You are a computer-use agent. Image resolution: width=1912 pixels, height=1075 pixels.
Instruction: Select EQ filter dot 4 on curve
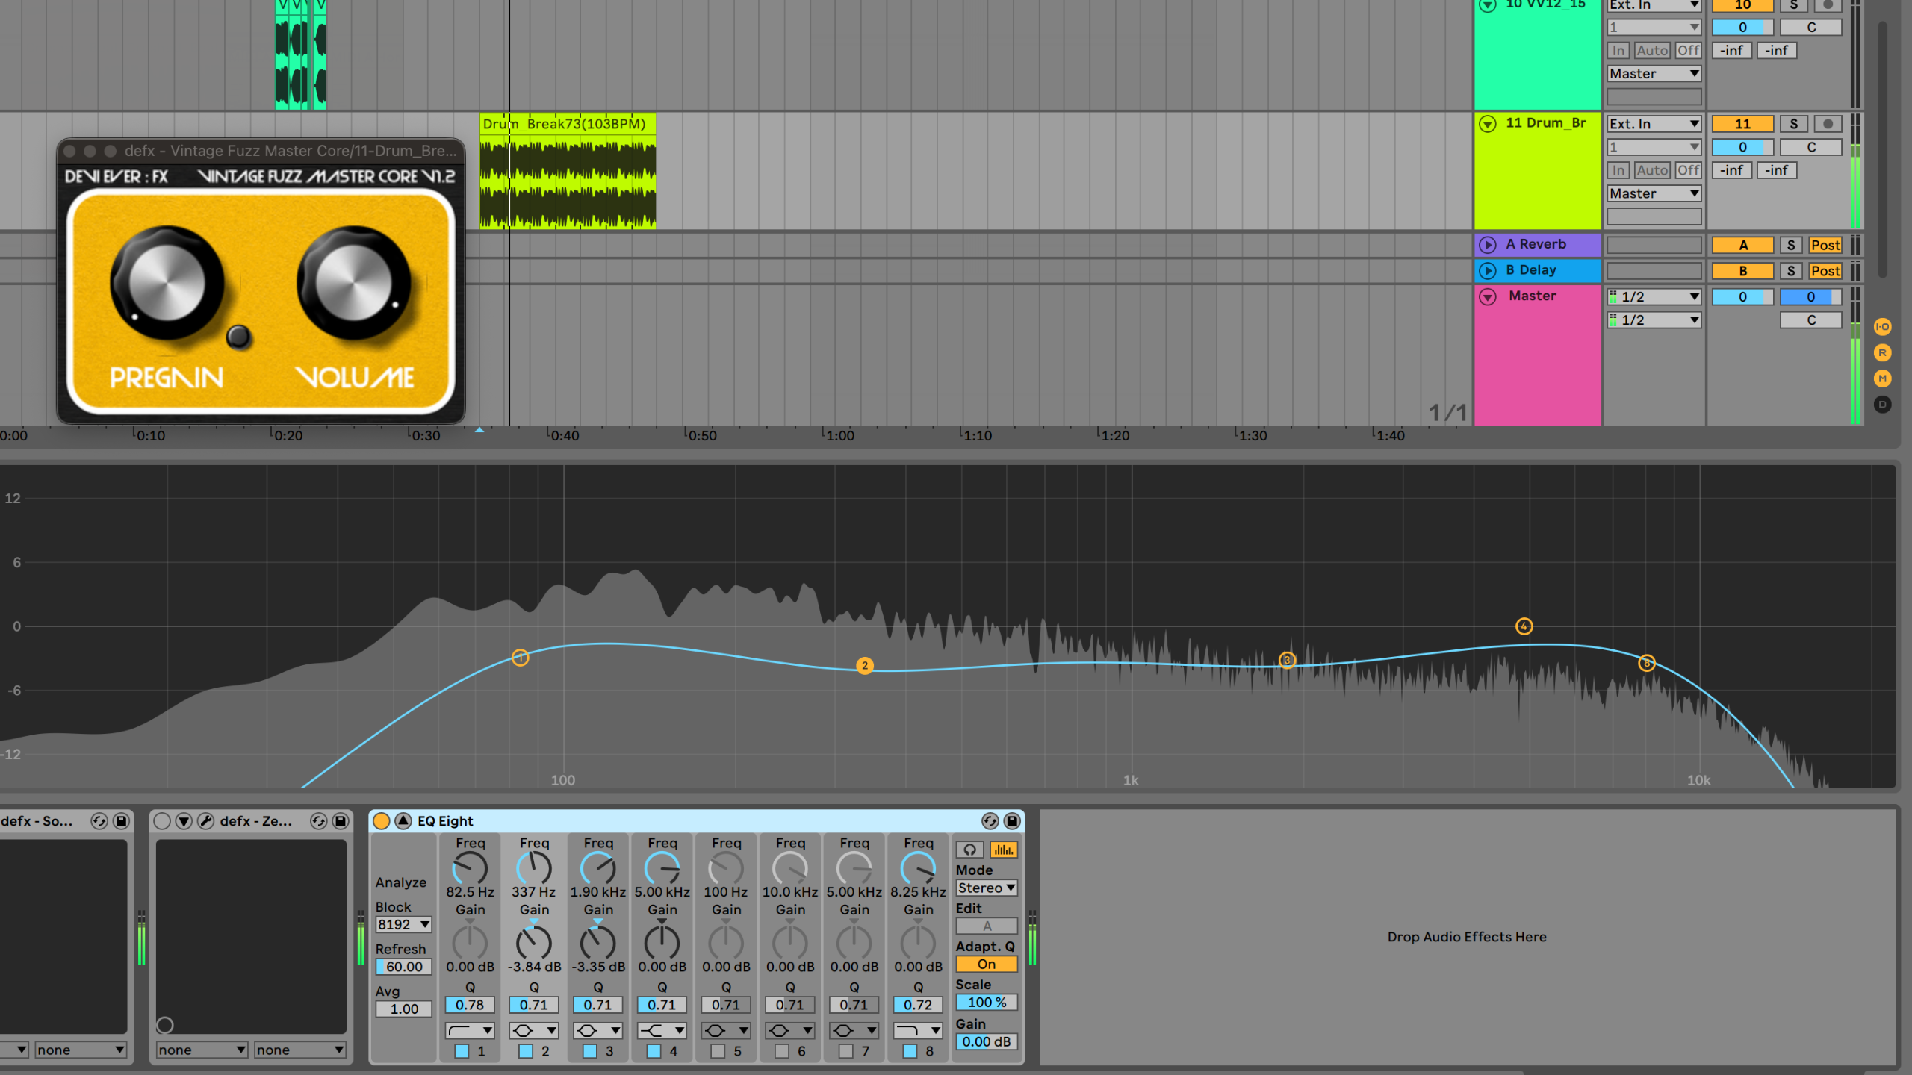tap(1524, 626)
